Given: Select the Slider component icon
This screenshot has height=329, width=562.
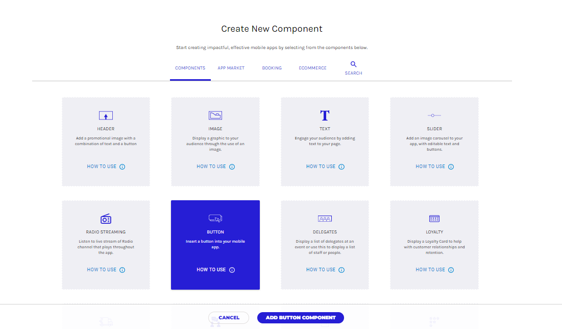Looking at the screenshot, I should (x=434, y=115).
